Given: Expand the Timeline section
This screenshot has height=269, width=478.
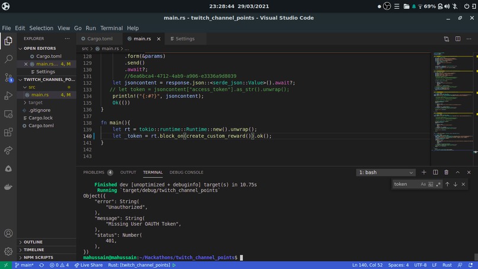Looking at the screenshot, I should click(x=46, y=250).
